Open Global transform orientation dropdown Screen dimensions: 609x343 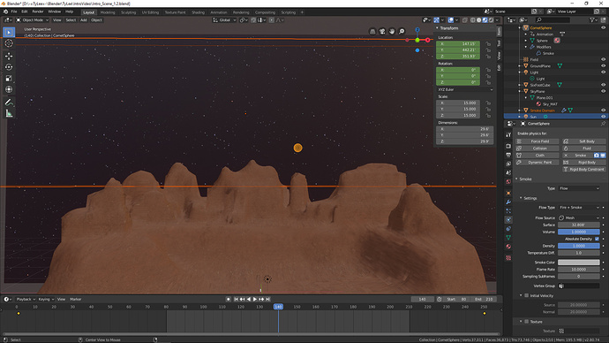(224, 19)
